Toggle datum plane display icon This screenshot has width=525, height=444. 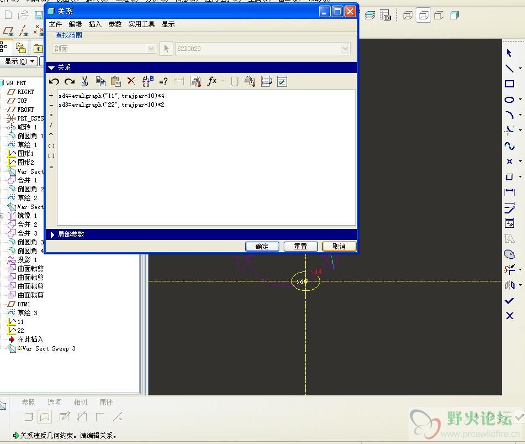[x=9, y=32]
